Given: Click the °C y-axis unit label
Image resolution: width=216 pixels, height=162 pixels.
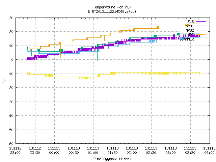Looking at the screenshot, I should point(4,81).
